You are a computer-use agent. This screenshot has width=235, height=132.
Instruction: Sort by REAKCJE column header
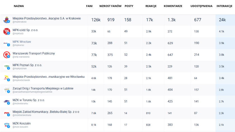coord(151,6)
